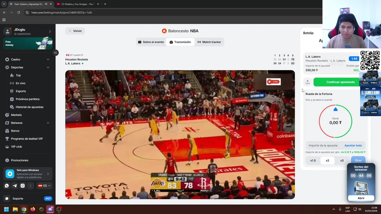Screen dimensions: 381x214
Task: Click the basketball live video stream
Action: [x=180, y=135]
